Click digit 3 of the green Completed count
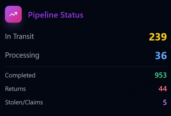The width and height of the screenshot is (171, 116). pos(165,75)
